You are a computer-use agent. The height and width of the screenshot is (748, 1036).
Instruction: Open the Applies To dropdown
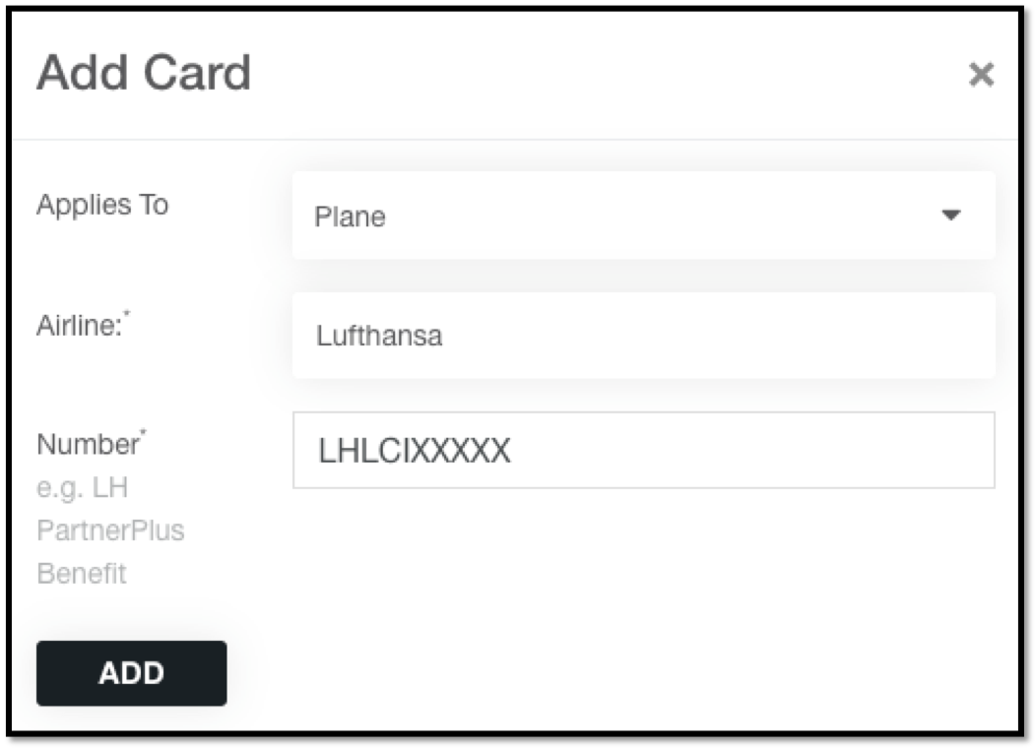pos(643,216)
